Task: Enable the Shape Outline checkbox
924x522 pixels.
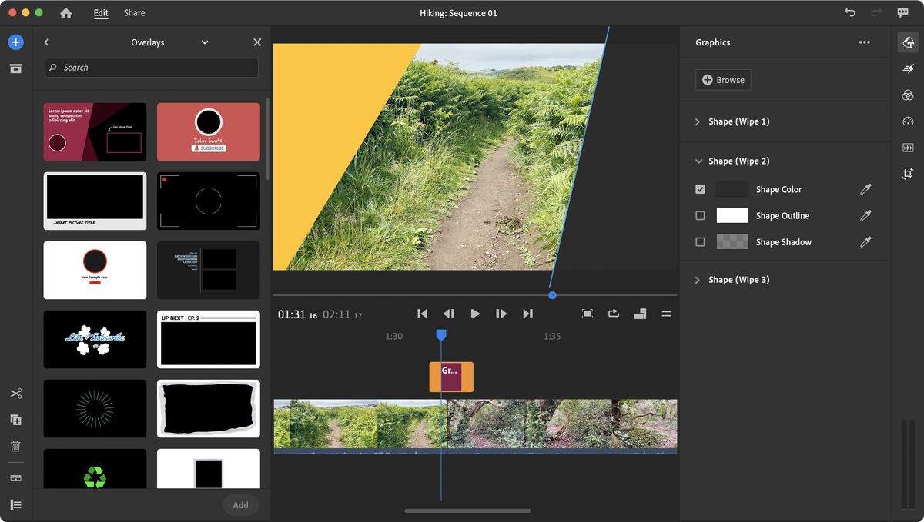Action: (x=700, y=215)
